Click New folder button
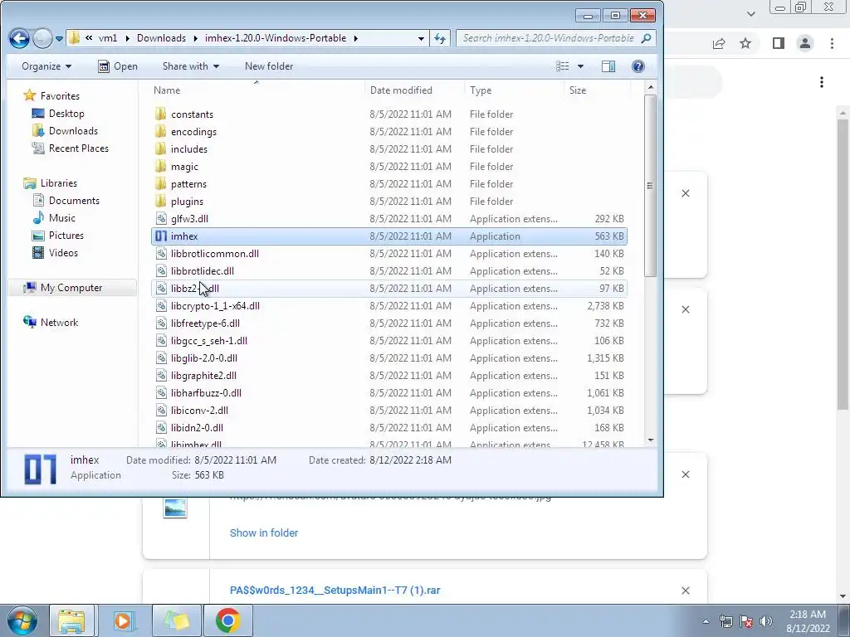The image size is (850, 637). click(269, 66)
